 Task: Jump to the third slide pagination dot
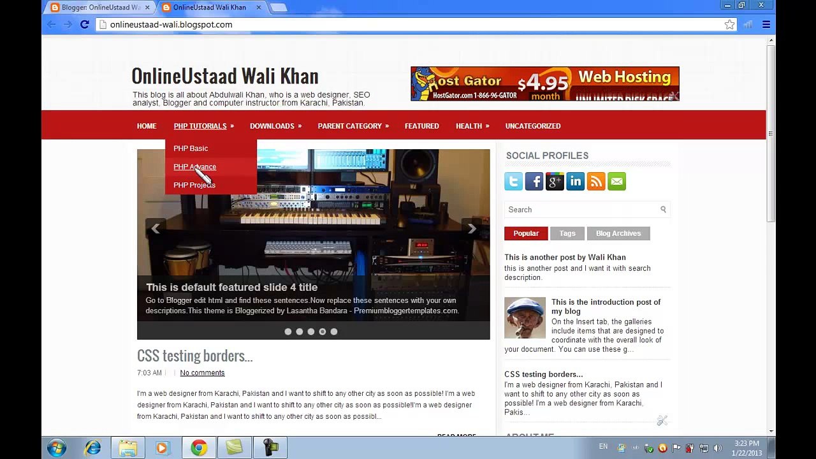[x=311, y=331]
